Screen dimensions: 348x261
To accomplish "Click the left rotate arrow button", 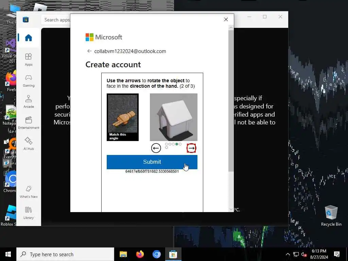I will [x=156, y=148].
